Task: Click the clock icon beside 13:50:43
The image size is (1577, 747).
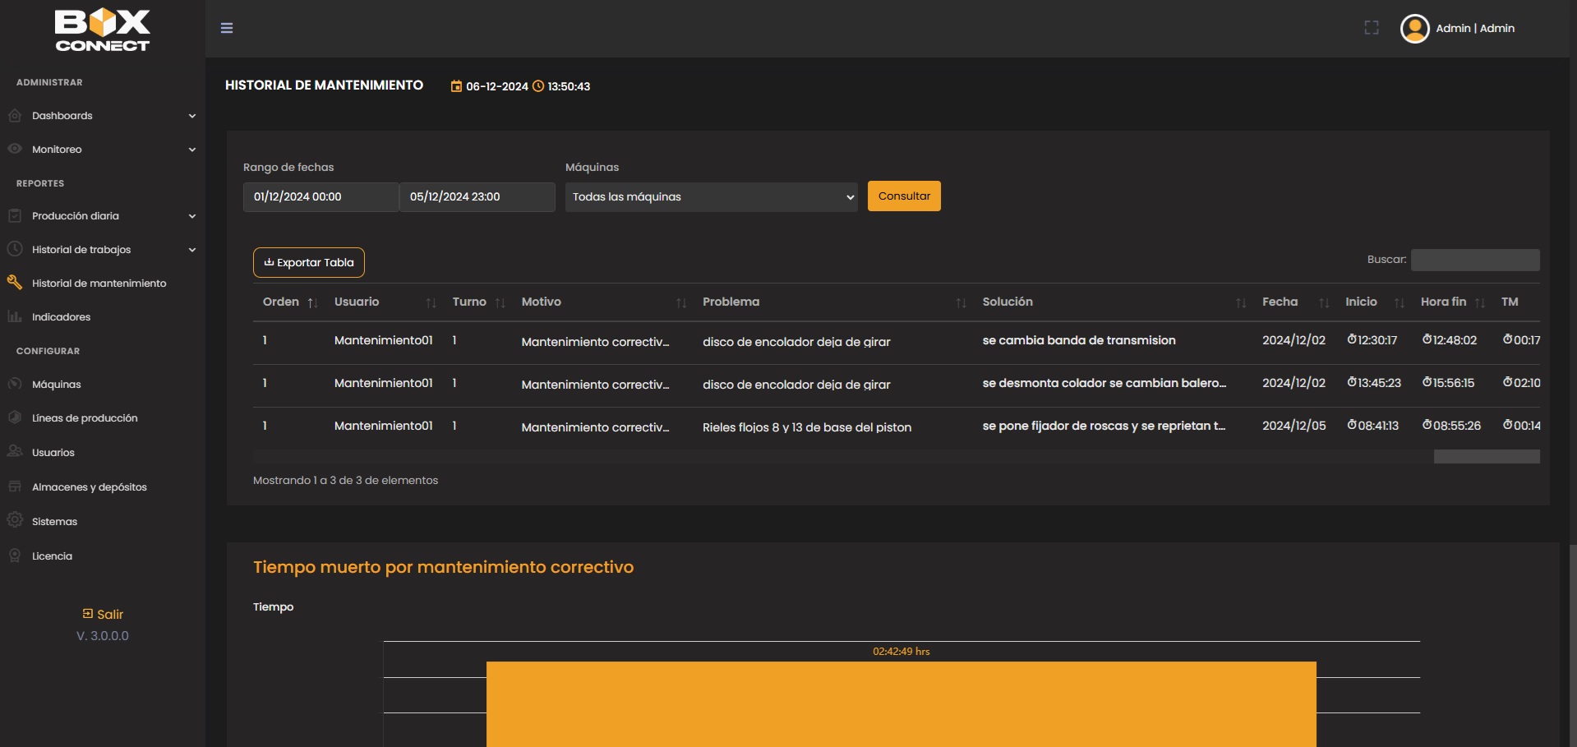Action: [x=538, y=86]
